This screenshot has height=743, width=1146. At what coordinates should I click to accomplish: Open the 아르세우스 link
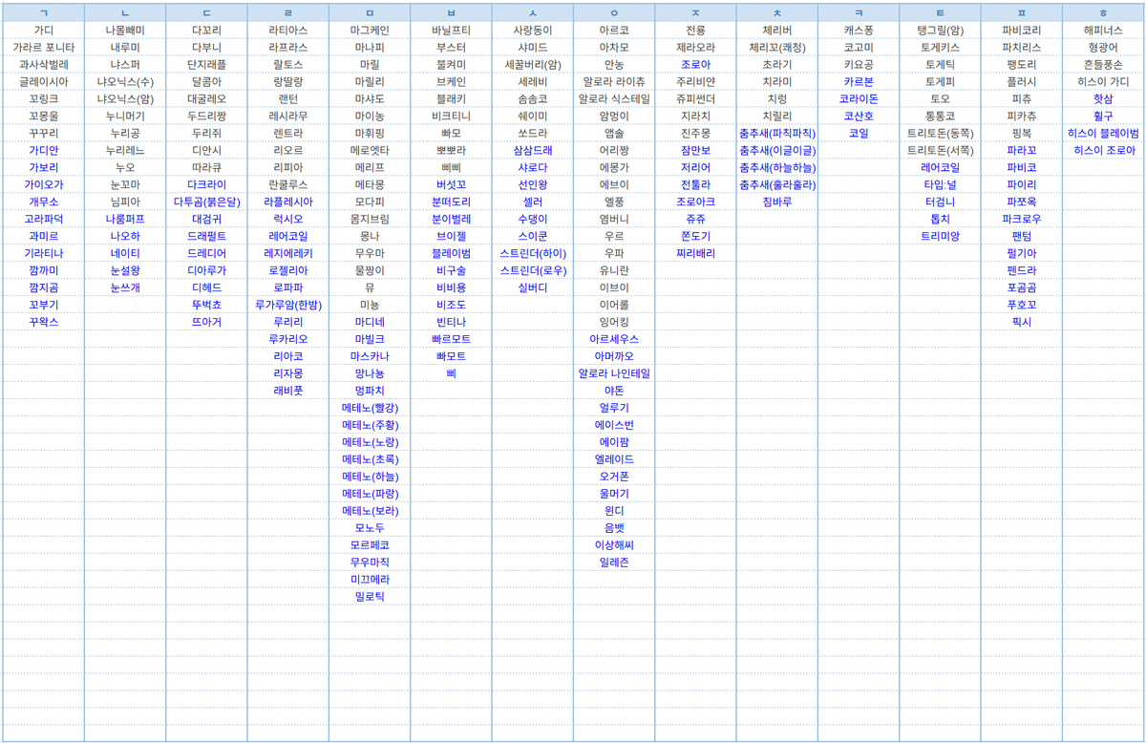click(x=614, y=339)
